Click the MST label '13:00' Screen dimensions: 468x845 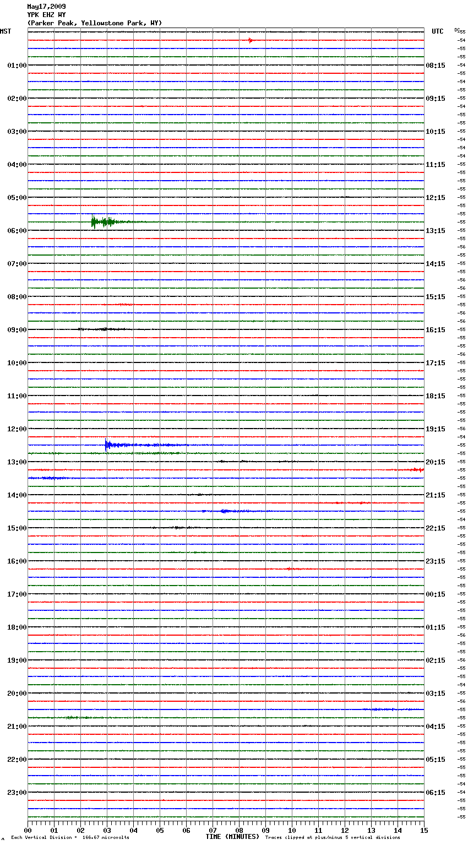tap(17, 462)
